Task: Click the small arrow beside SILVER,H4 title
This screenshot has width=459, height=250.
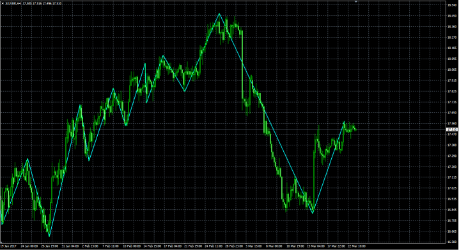Action: tap(3, 4)
